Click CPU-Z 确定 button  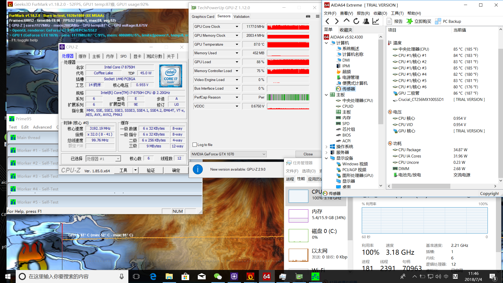tap(176, 170)
